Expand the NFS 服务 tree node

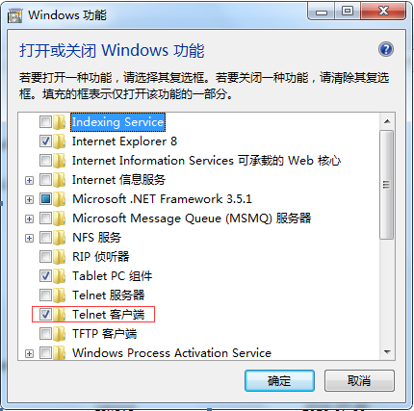29,238
